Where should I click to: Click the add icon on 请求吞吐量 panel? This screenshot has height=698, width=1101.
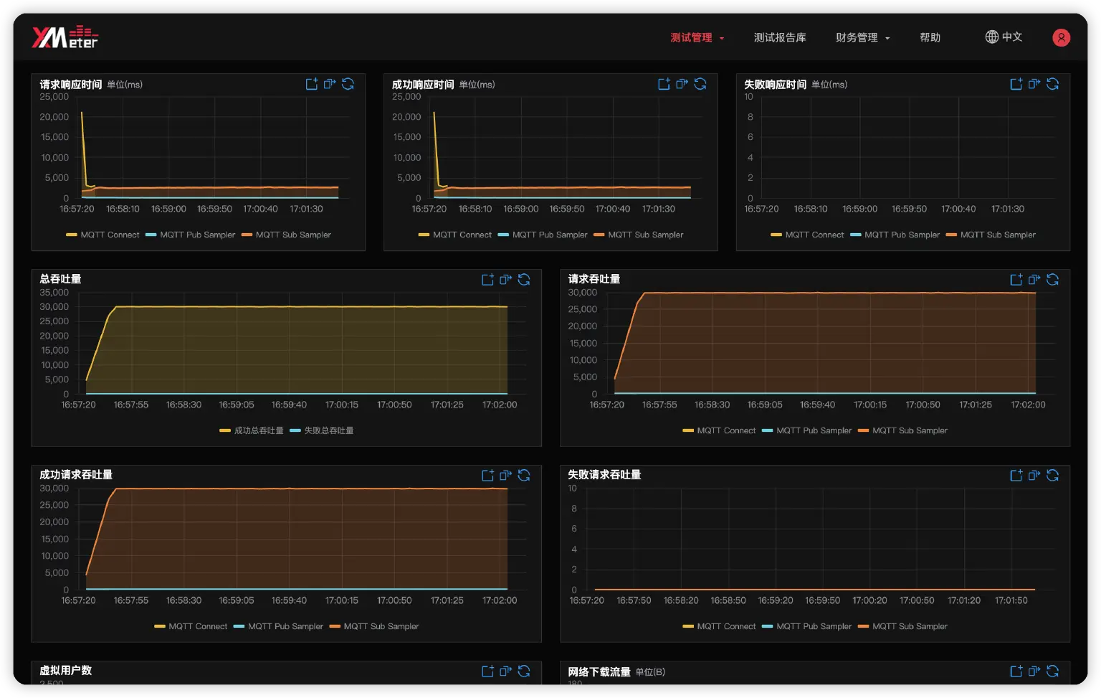pyautogui.click(x=1016, y=280)
